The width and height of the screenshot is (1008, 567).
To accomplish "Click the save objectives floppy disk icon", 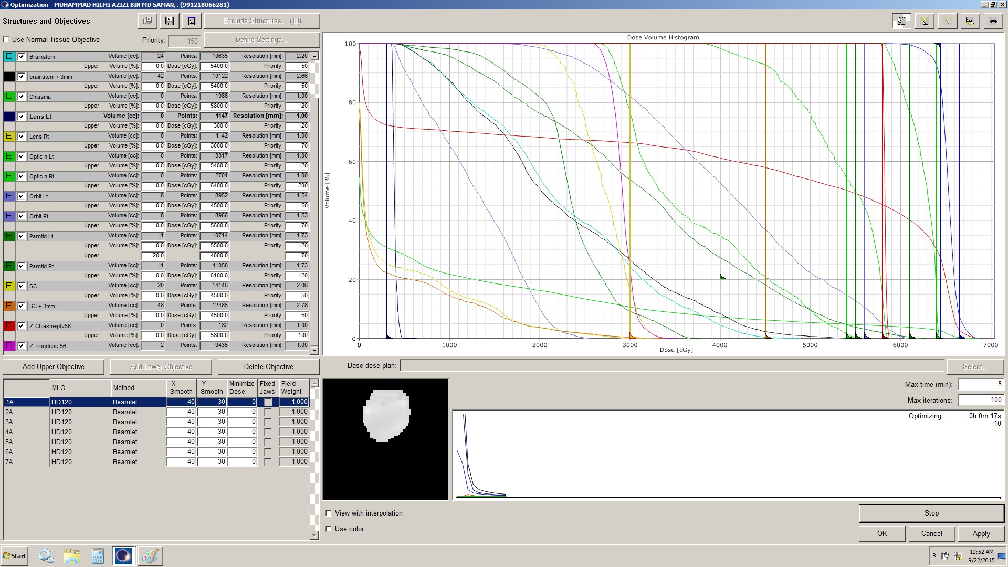I will (170, 21).
